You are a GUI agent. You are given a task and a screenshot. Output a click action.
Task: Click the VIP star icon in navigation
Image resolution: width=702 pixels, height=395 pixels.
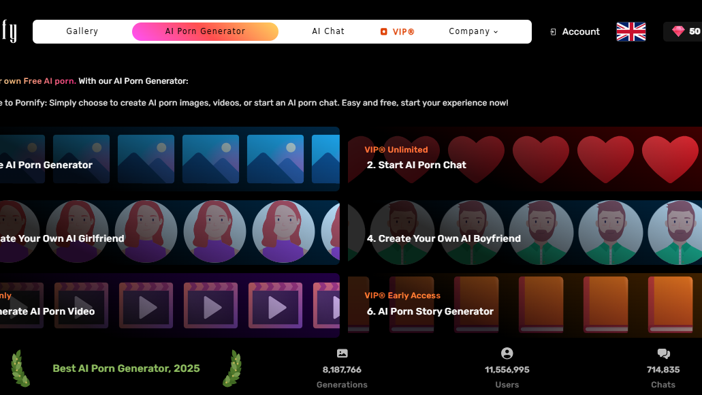point(383,32)
